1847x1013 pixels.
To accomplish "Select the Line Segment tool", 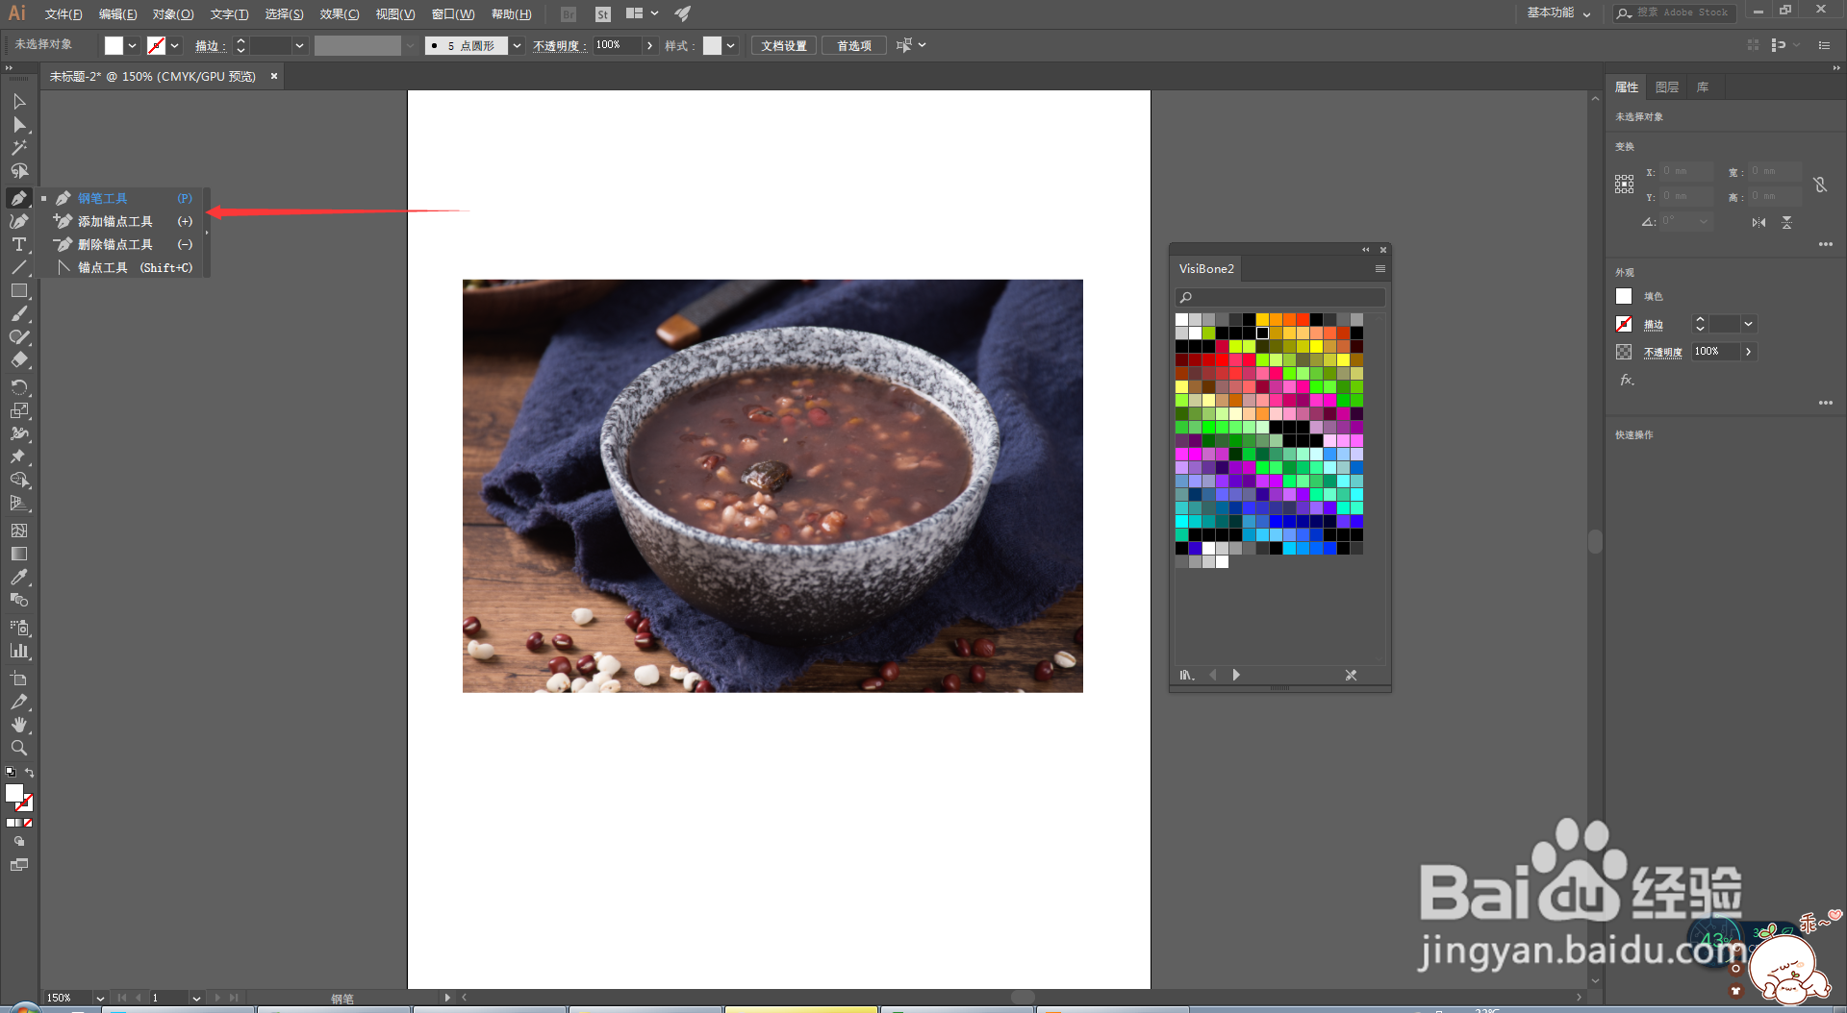I will pos(19,267).
